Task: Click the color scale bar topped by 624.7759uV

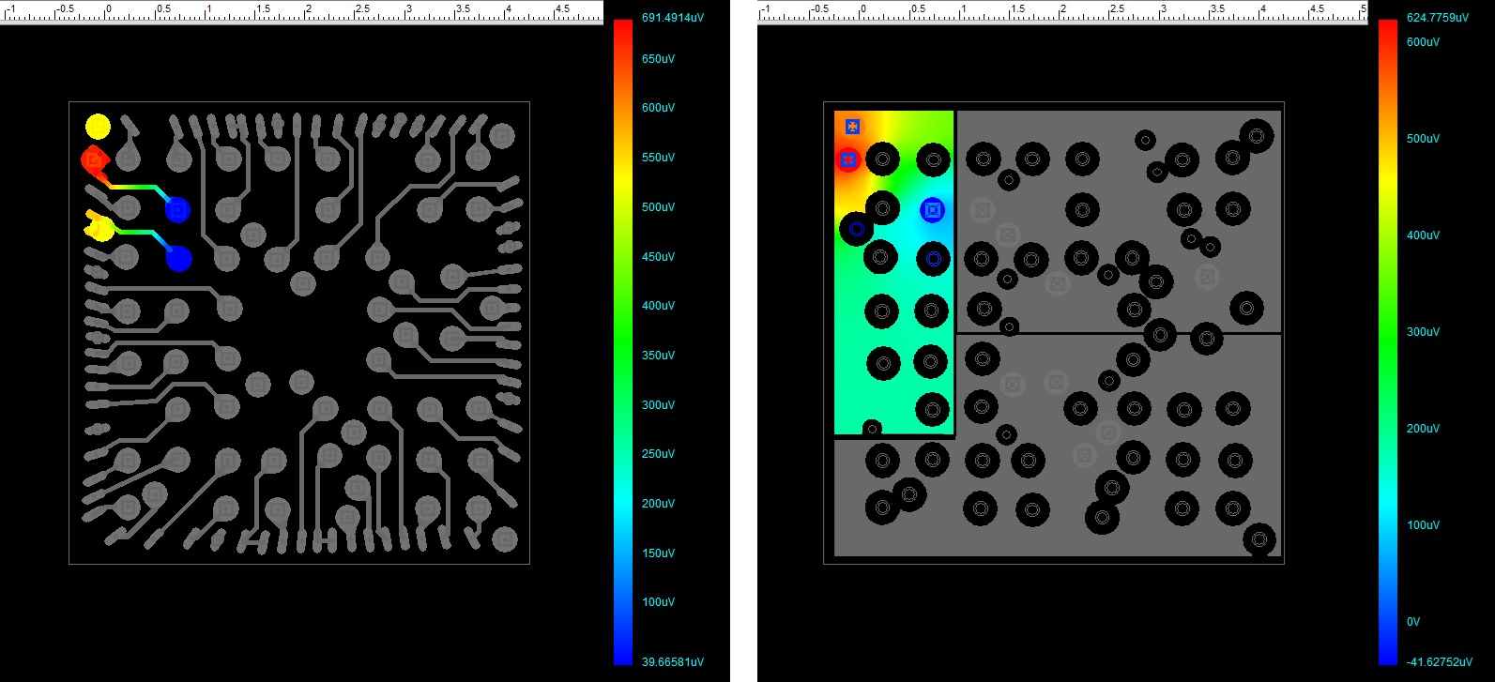Action: pos(1387,341)
